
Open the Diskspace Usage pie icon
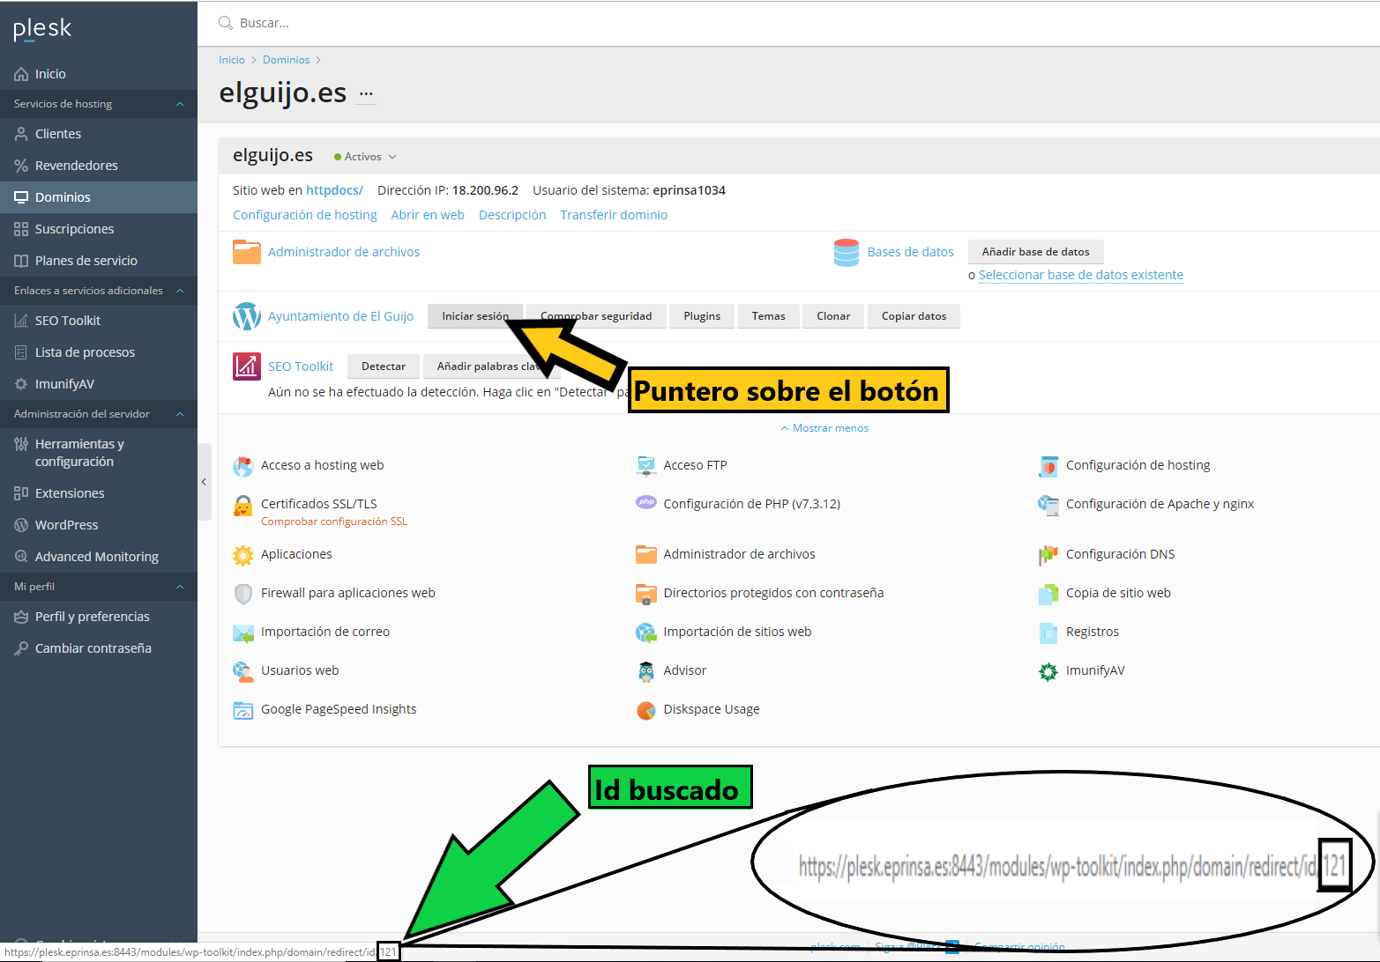(x=645, y=710)
